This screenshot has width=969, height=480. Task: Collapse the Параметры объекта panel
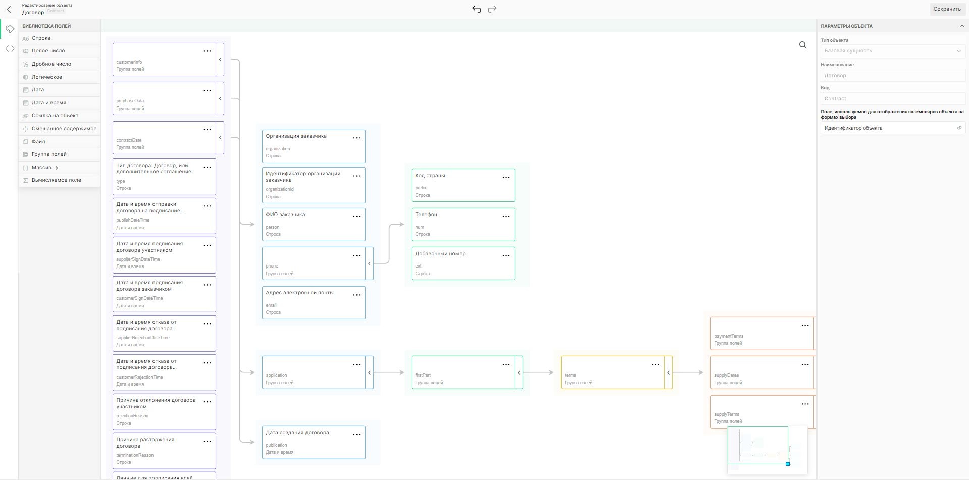pyautogui.click(x=961, y=26)
